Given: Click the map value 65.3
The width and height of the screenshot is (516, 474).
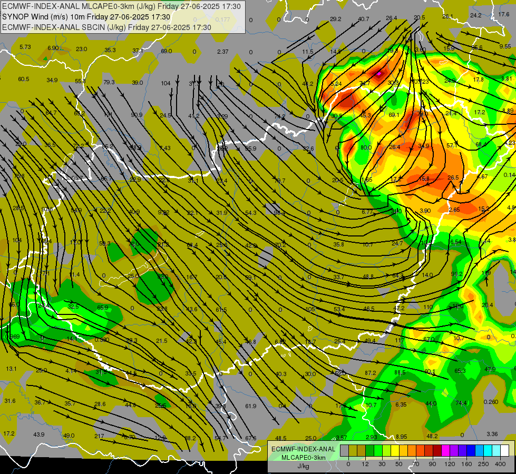Looking at the screenshot, I should coord(460,371).
